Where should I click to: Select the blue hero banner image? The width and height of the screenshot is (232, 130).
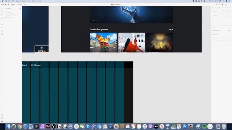(x=132, y=14)
